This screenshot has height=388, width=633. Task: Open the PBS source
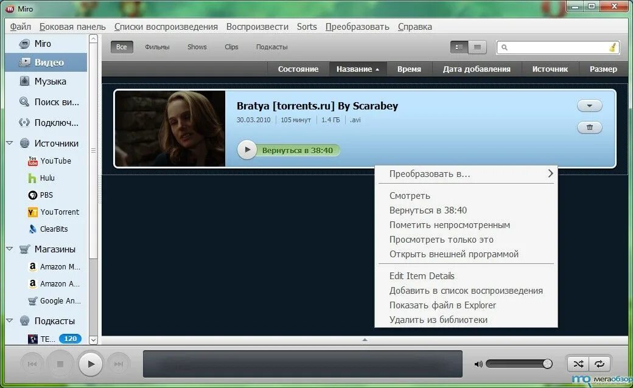pos(41,195)
